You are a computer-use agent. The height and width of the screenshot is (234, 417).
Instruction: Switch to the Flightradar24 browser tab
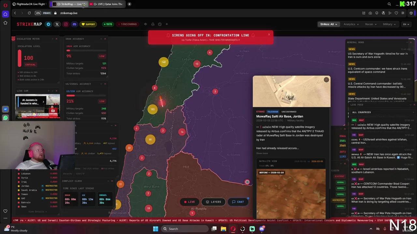29,4
